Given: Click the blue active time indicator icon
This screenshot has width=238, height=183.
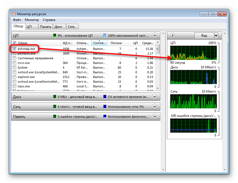Looking at the screenshot, I should 105,97.
